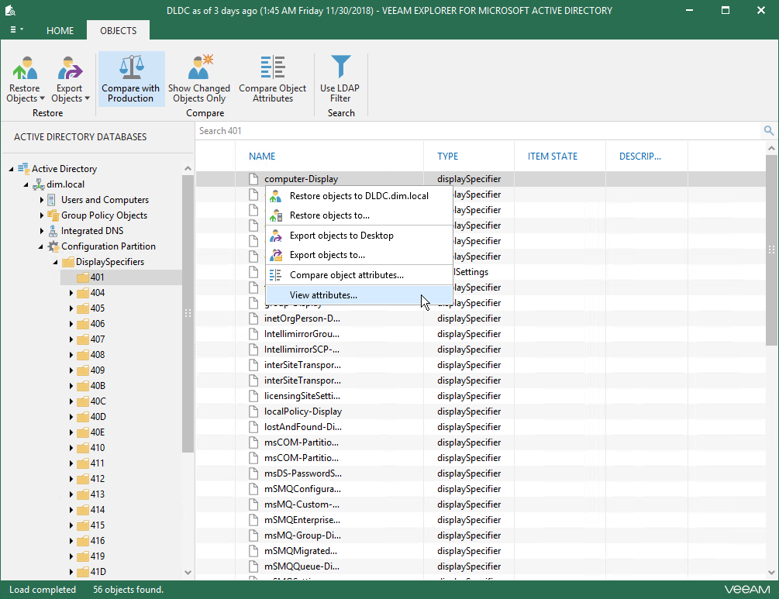Viewport: 779px width, 599px height.
Task: Click the Restore Objects ribbon icon
Action: click(x=25, y=67)
